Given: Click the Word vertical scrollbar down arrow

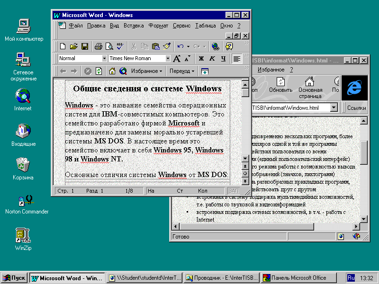Looking at the screenshot, I should click(245, 159).
